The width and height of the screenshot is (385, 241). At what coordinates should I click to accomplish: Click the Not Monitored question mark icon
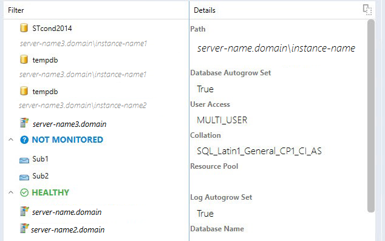tap(24, 140)
